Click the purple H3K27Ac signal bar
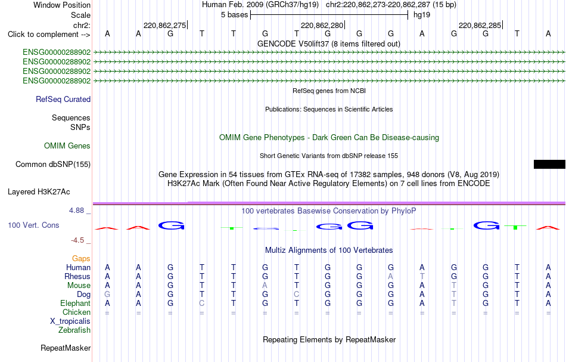Image resolution: width=566 pixels, height=362 pixels. [329, 203]
